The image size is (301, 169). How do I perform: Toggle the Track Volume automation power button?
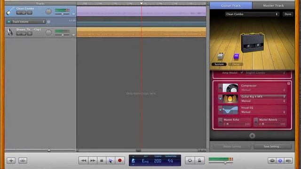[x=9, y=22]
